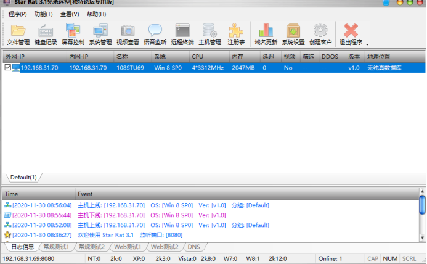Open the 键盘记录 keylogger tool
The height and width of the screenshot is (264, 427).
(46, 35)
